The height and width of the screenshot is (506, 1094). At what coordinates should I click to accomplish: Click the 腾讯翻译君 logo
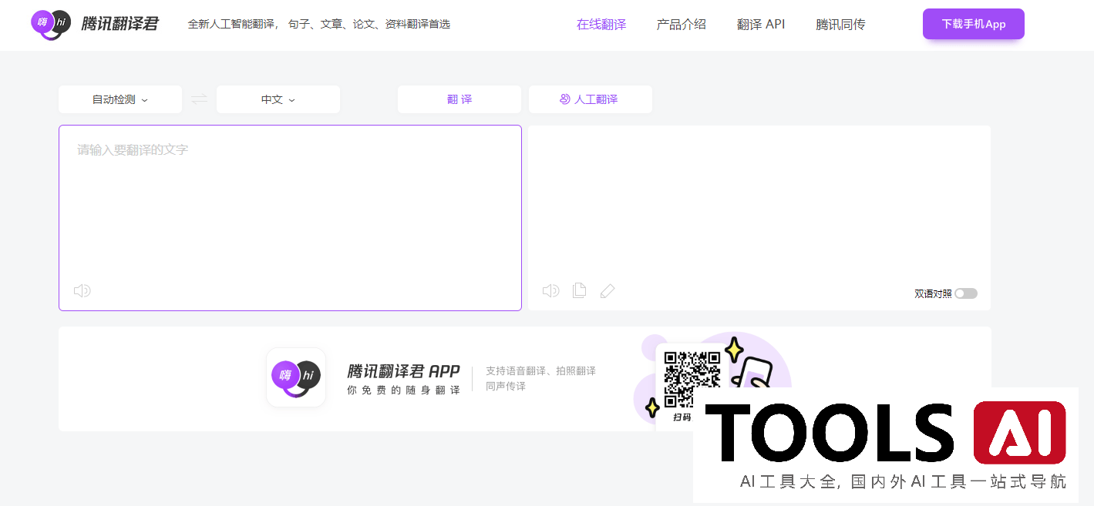tap(93, 23)
